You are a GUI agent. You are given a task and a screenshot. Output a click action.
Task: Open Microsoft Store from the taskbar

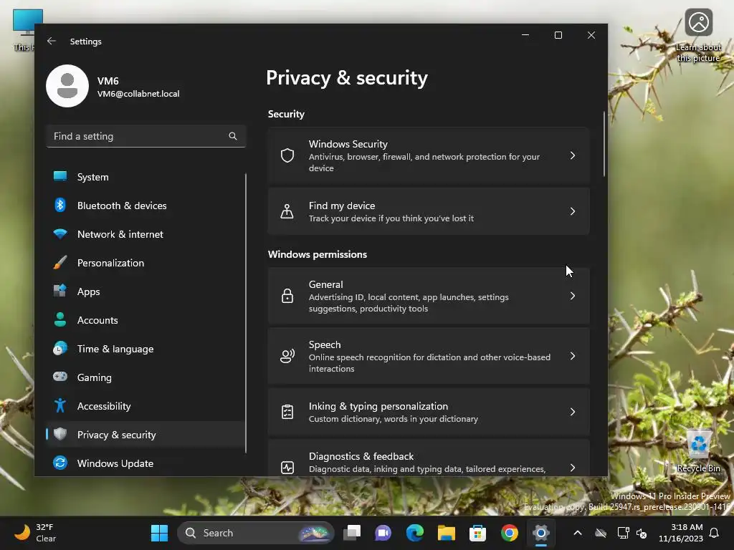[477, 533]
